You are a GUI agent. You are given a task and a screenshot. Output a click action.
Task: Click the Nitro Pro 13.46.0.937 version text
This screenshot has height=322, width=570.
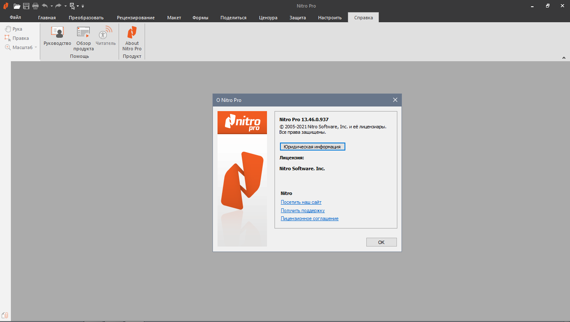tap(304, 119)
